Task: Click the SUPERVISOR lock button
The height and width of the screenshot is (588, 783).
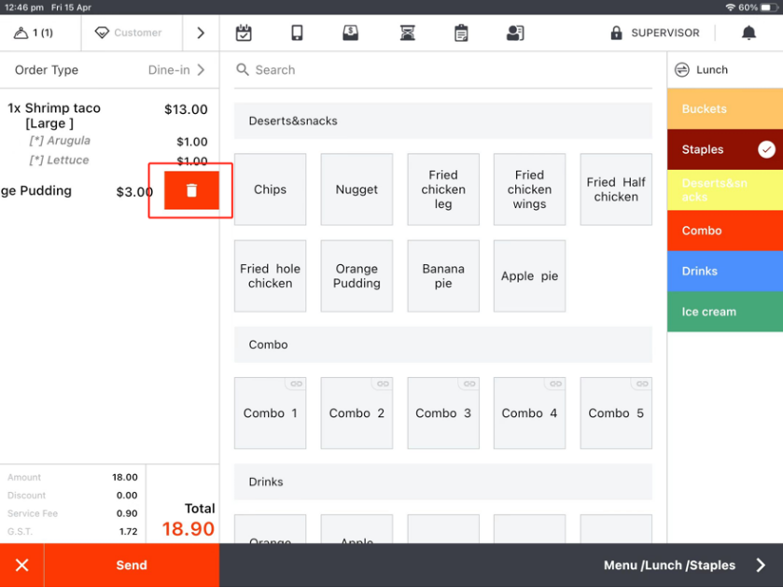Action: [x=654, y=34]
